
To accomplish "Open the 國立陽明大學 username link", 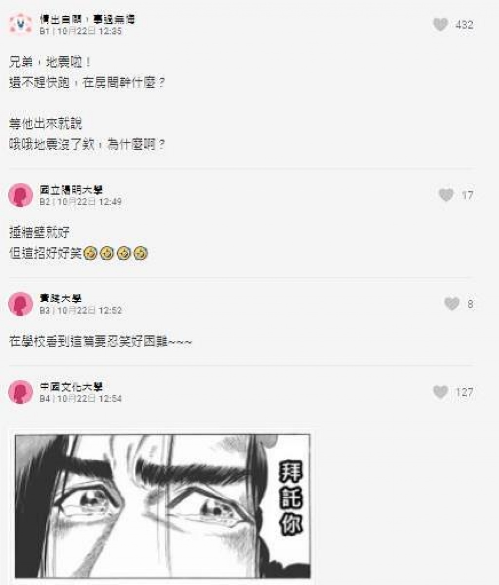I will pos(71,190).
